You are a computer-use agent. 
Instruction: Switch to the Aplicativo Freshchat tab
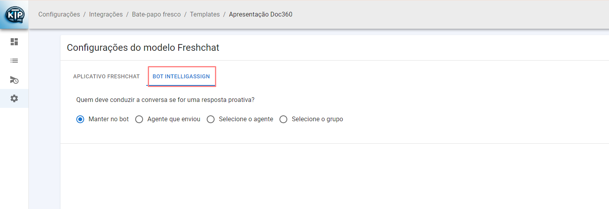click(106, 76)
